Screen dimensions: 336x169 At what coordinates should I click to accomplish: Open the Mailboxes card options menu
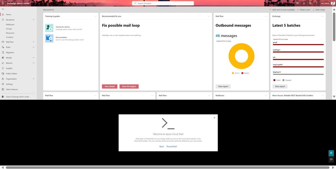(266, 96)
